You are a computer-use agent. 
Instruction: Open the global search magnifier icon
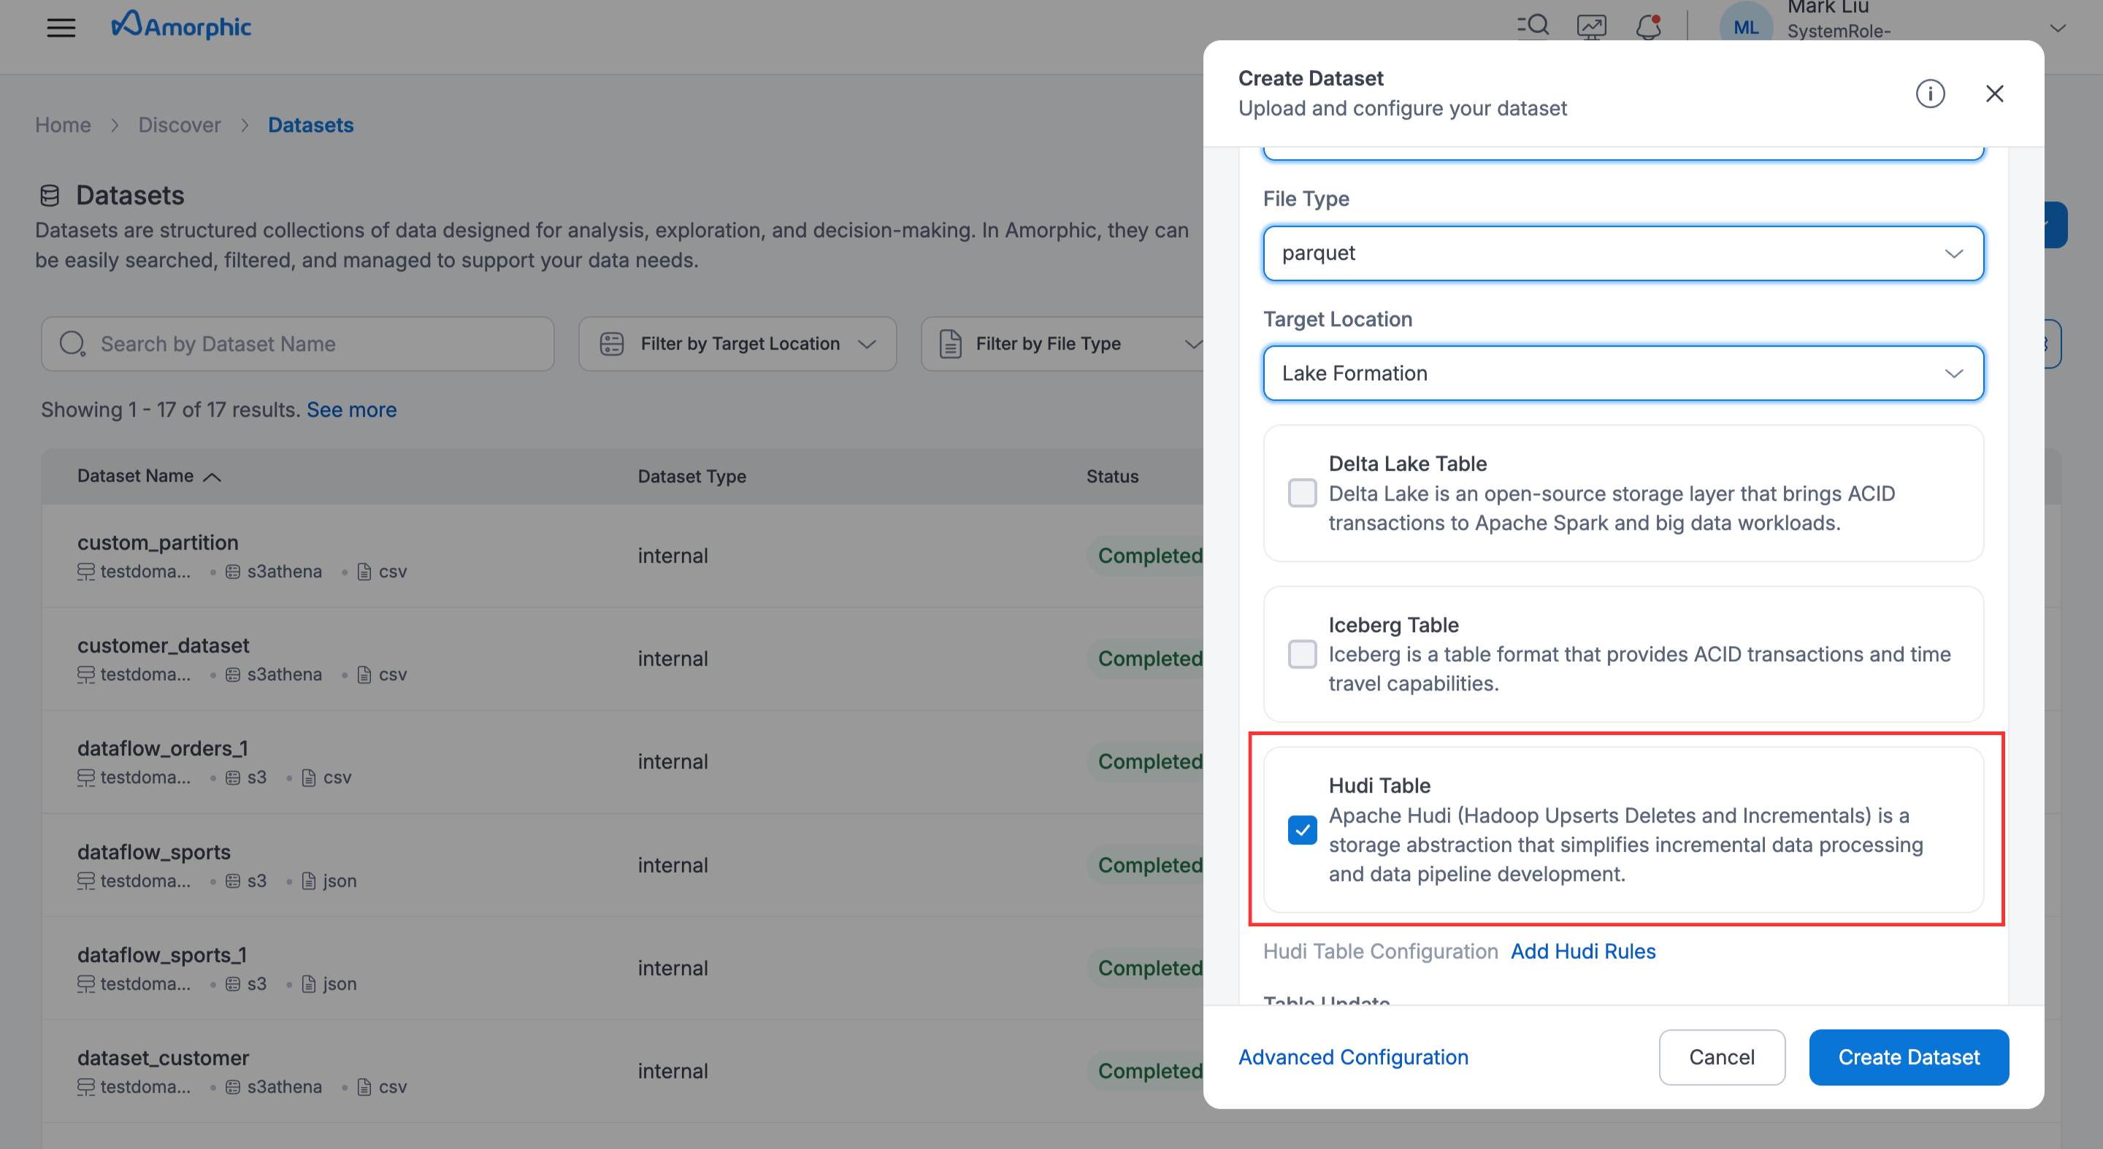1533,26
